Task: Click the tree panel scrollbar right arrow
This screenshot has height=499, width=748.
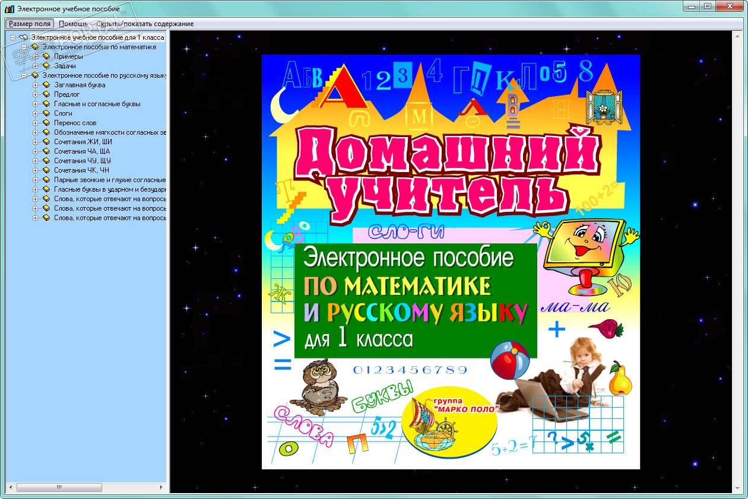Action: 161,488
